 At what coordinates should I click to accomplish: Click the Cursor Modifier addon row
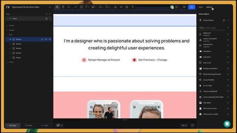214,80
